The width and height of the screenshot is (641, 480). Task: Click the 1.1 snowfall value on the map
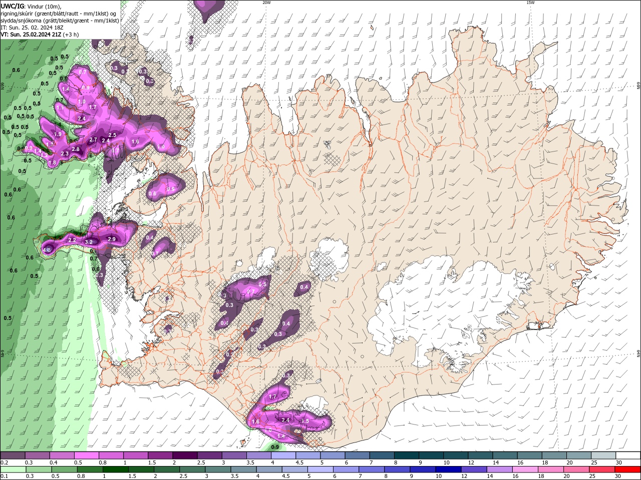coord(60,108)
